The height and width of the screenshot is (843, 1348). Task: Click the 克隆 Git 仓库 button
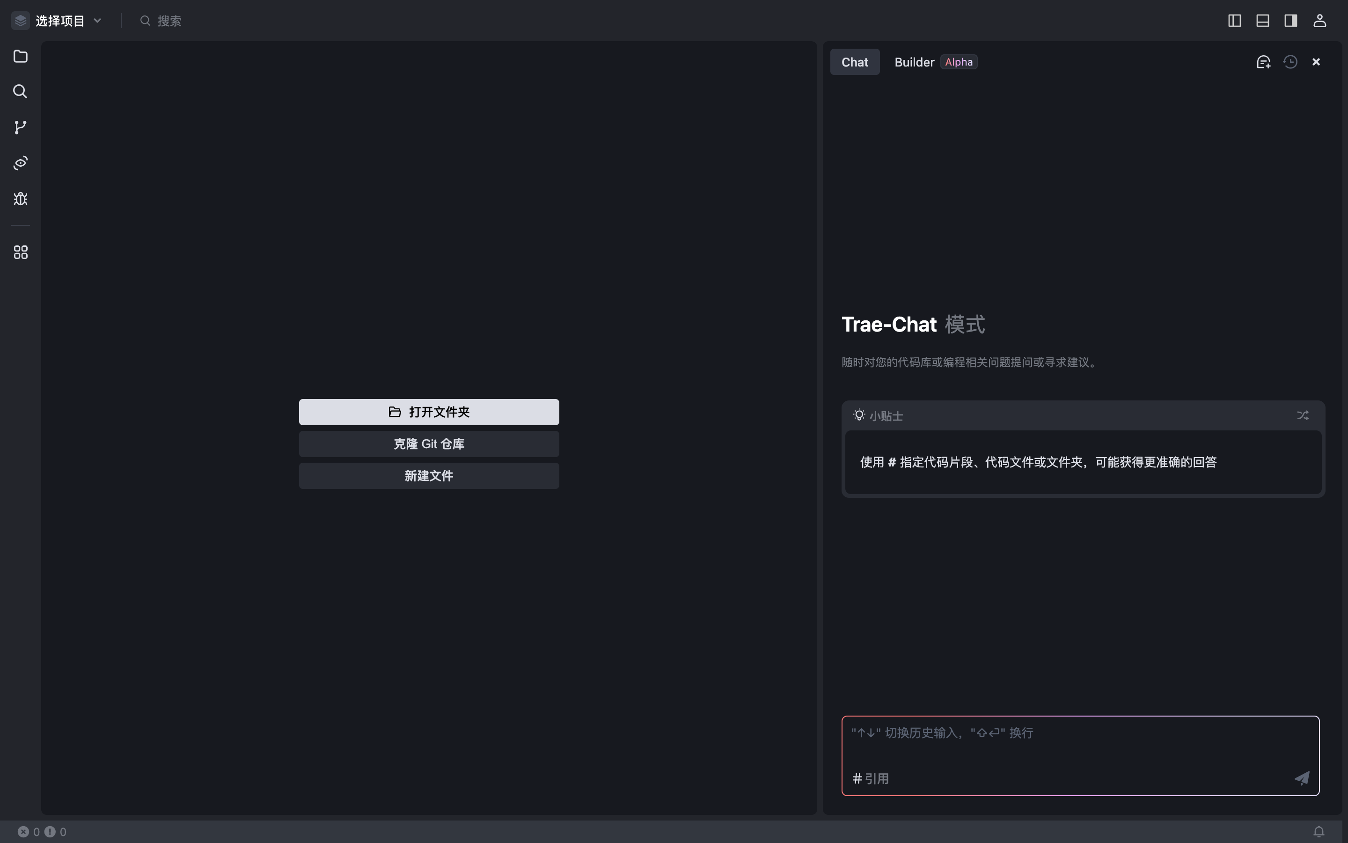[429, 444]
